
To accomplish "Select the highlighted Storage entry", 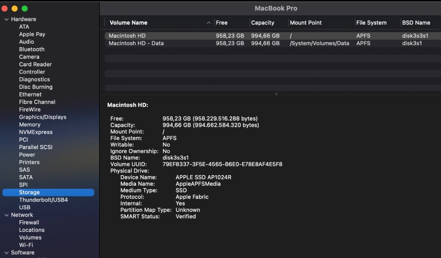I will click(x=48, y=192).
